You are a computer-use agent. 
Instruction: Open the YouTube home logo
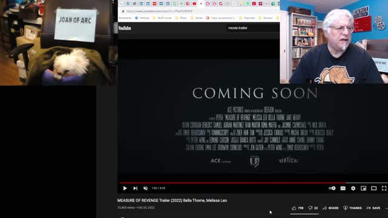124,28
